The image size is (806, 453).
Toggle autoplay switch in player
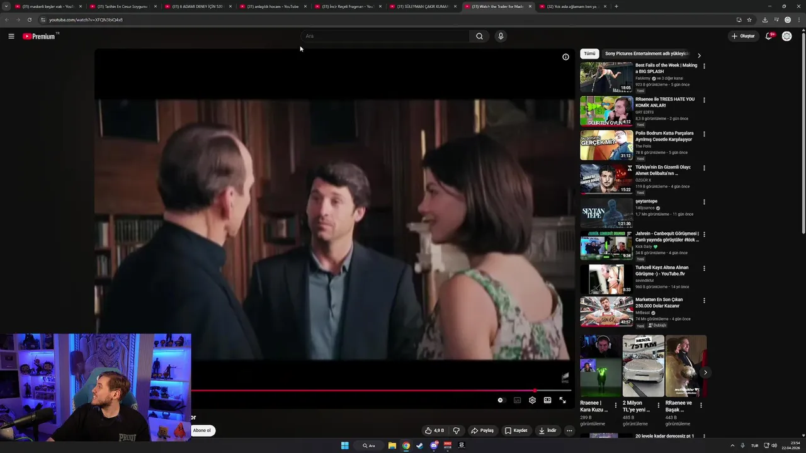[501, 400]
